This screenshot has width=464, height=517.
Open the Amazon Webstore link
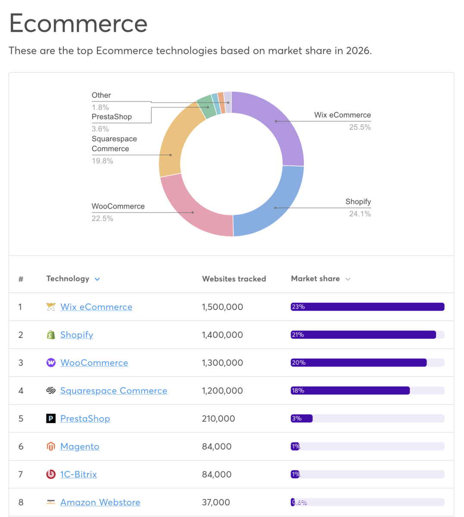pyautogui.click(x=100, y=502)
